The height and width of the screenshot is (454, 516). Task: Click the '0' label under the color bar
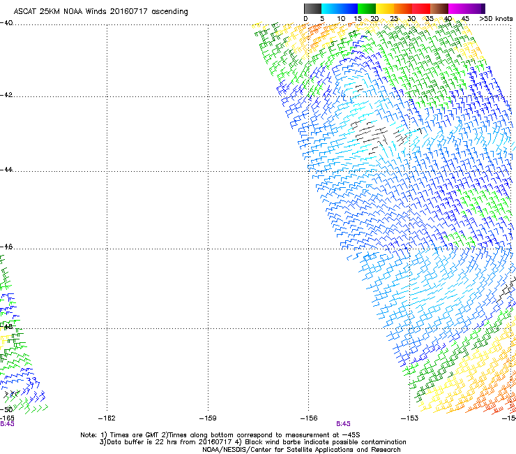tap(305, 19)
